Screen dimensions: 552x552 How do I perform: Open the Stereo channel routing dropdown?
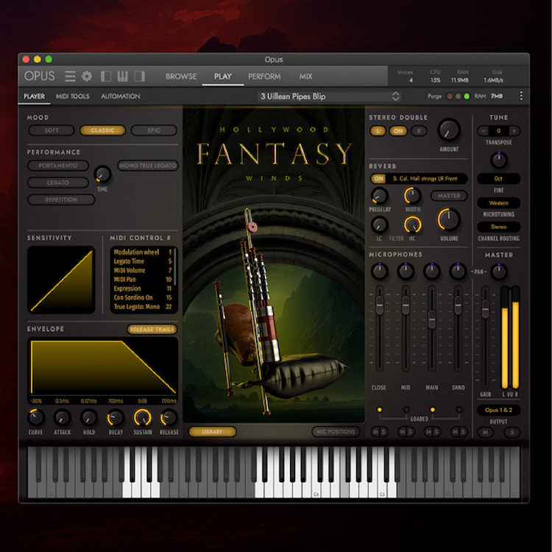click(x=498, y=227)
